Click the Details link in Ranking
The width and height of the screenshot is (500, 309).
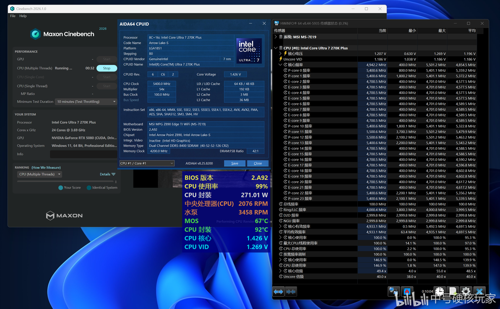pos(105,174)
